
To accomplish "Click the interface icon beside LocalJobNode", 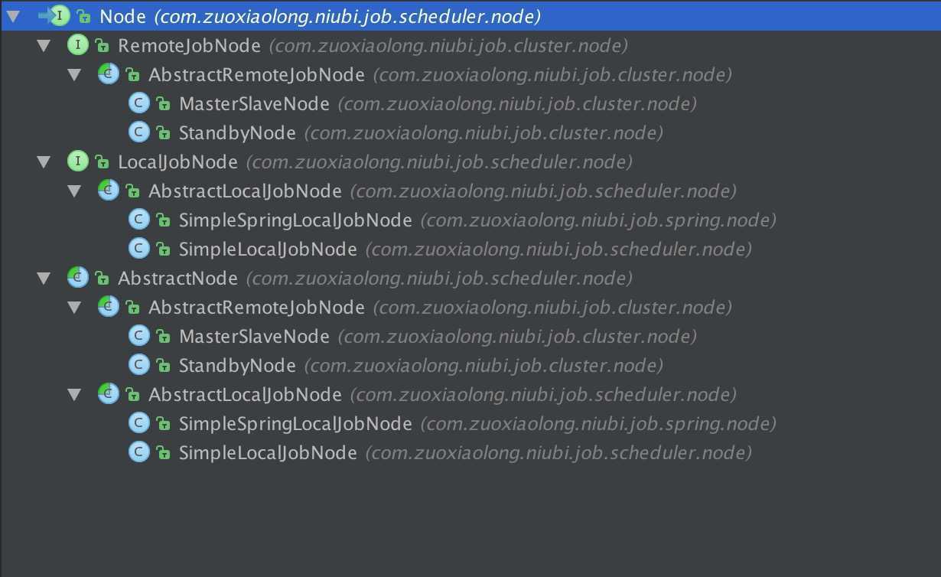I will click(77, 162).
